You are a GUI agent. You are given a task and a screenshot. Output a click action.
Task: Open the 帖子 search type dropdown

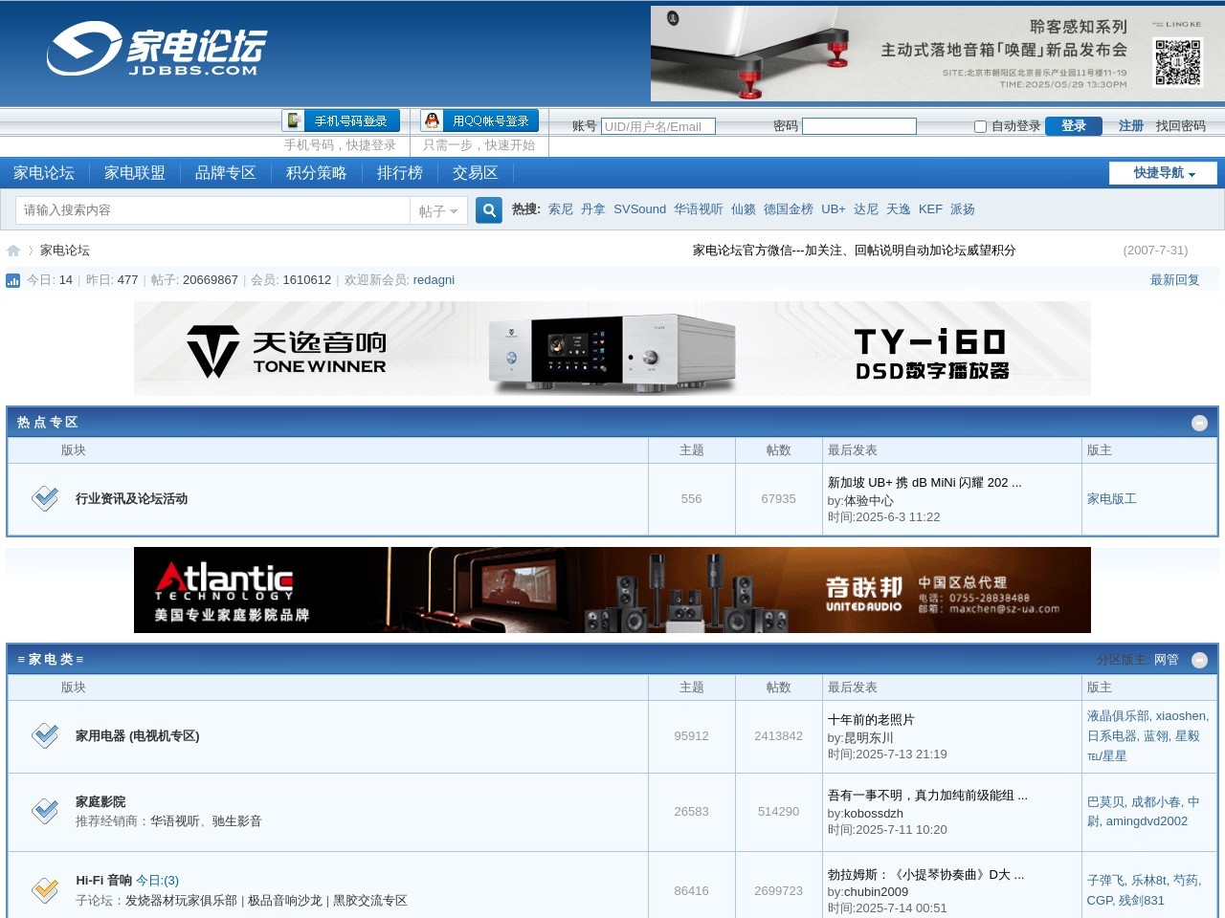click(x=438, y=211)
